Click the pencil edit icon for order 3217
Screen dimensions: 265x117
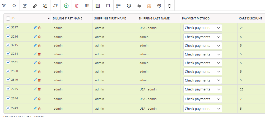(x=35, y=27)
